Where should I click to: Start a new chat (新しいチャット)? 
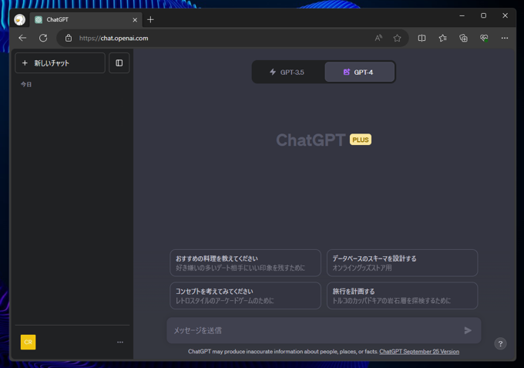(60, 63)
